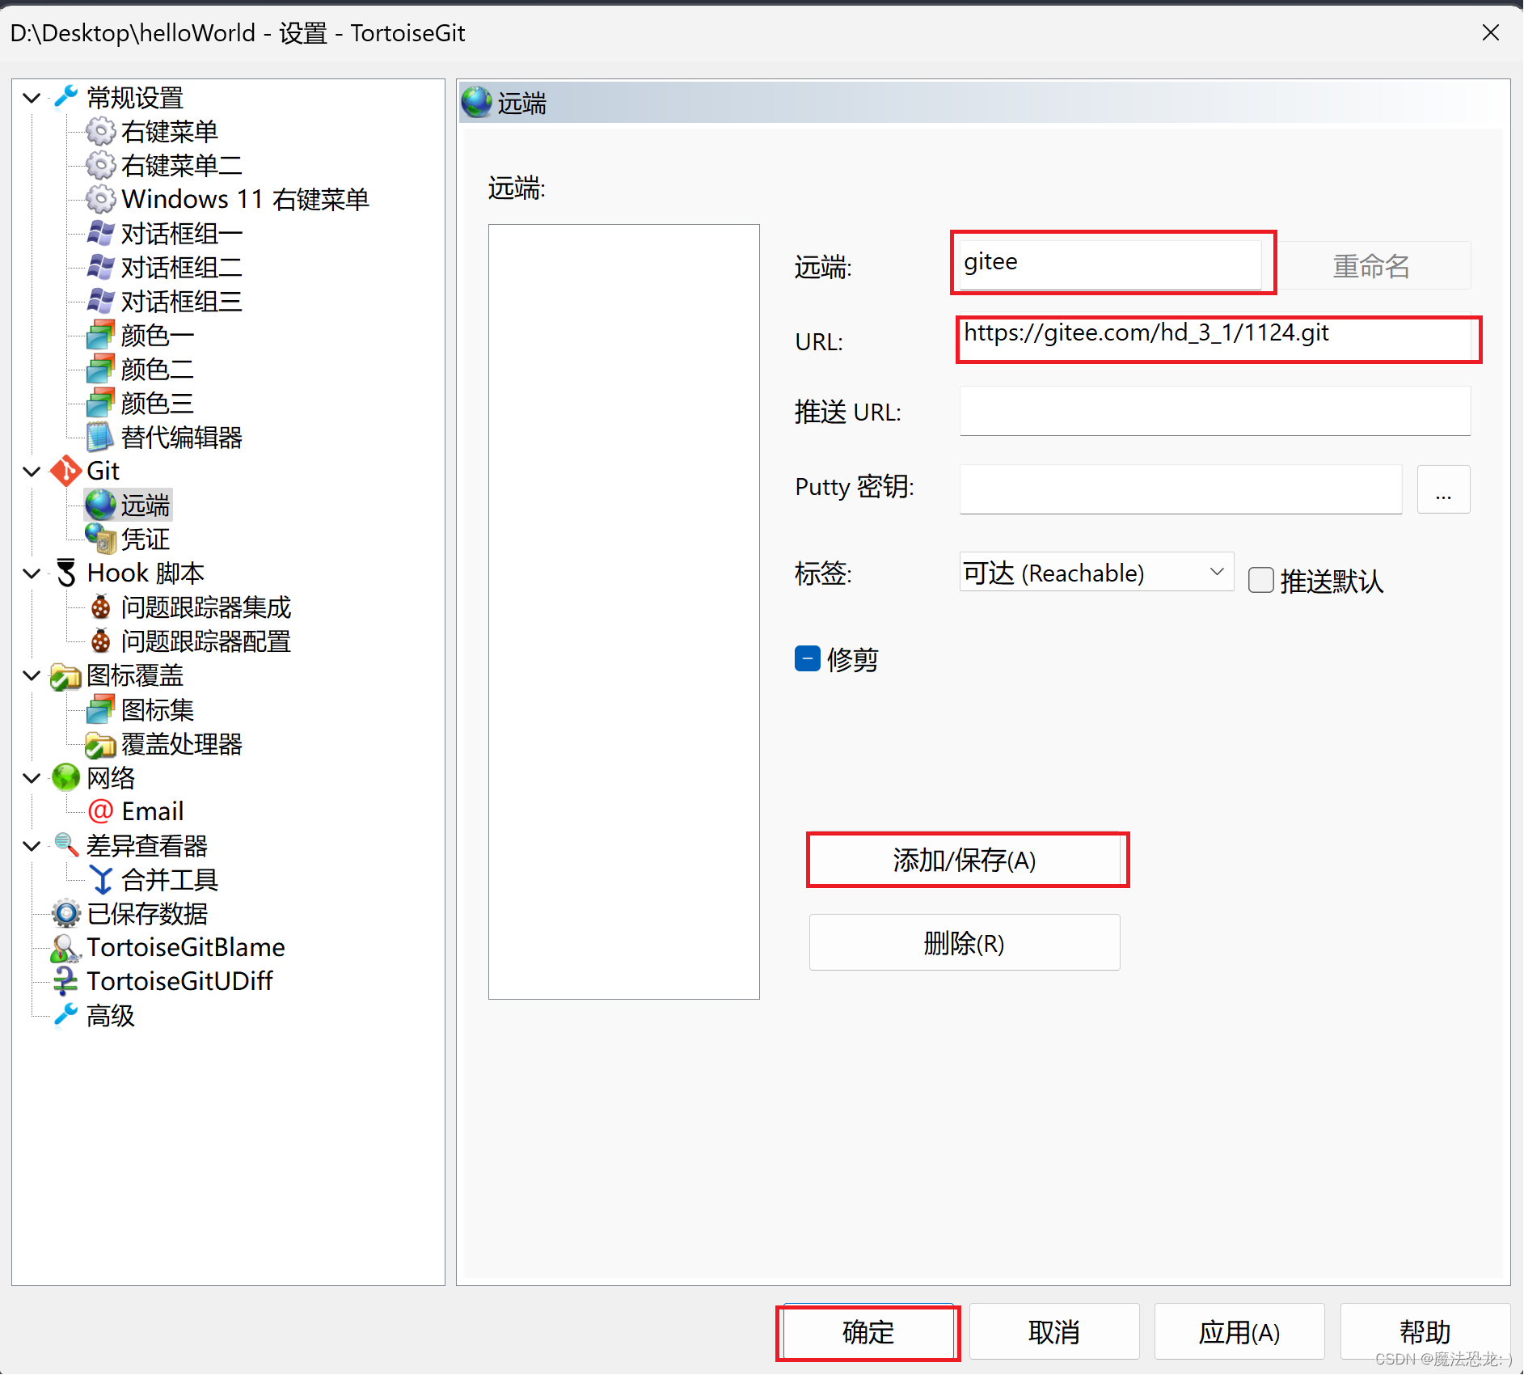Select 凭证 under Git
This screenshot has height=1375, width=1524.
146,539
